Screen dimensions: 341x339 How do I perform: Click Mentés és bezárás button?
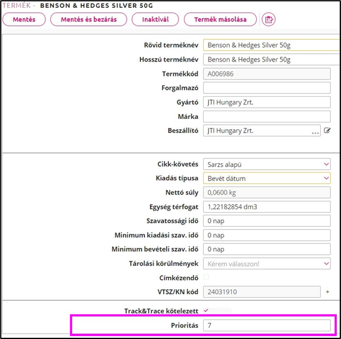(89, 19)
